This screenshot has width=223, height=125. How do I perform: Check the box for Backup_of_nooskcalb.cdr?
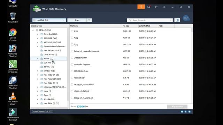(72, 84)
